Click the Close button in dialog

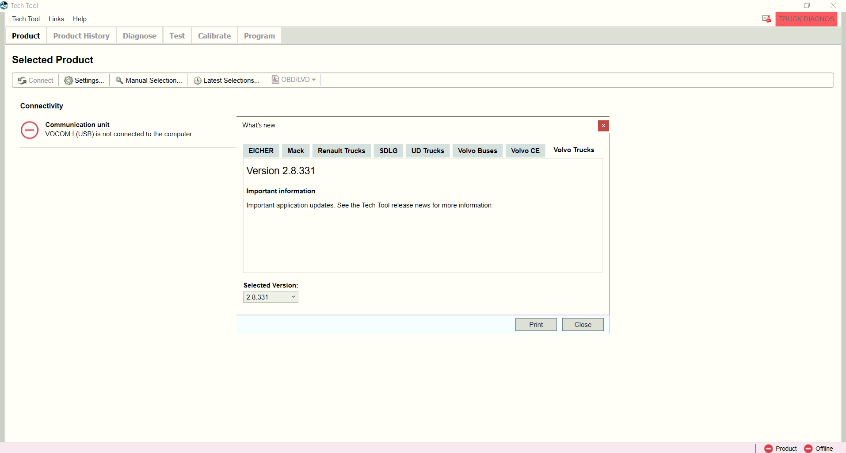(583, 325)
